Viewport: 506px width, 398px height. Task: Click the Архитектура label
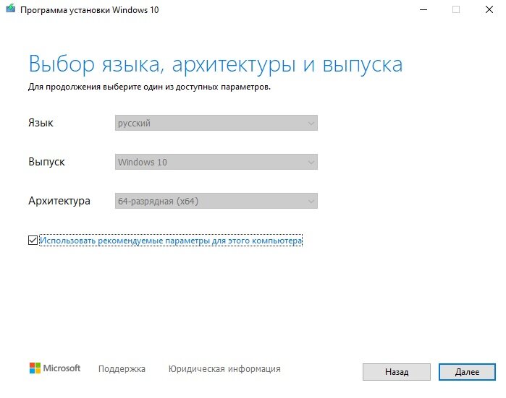[x=59, y=201]
